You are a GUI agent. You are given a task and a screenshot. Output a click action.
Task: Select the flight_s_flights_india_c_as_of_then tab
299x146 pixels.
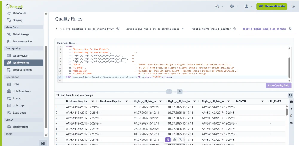pyautogui.click(x=264, y=29)
